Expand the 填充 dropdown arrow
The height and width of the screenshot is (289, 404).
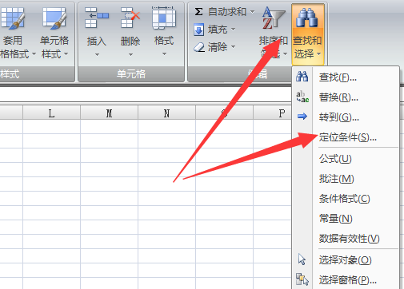[x=233, y=29]
